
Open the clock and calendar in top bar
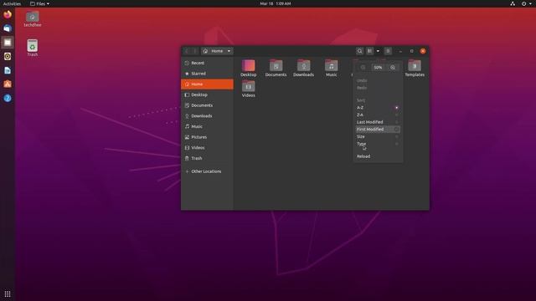[x=276, y=3]
